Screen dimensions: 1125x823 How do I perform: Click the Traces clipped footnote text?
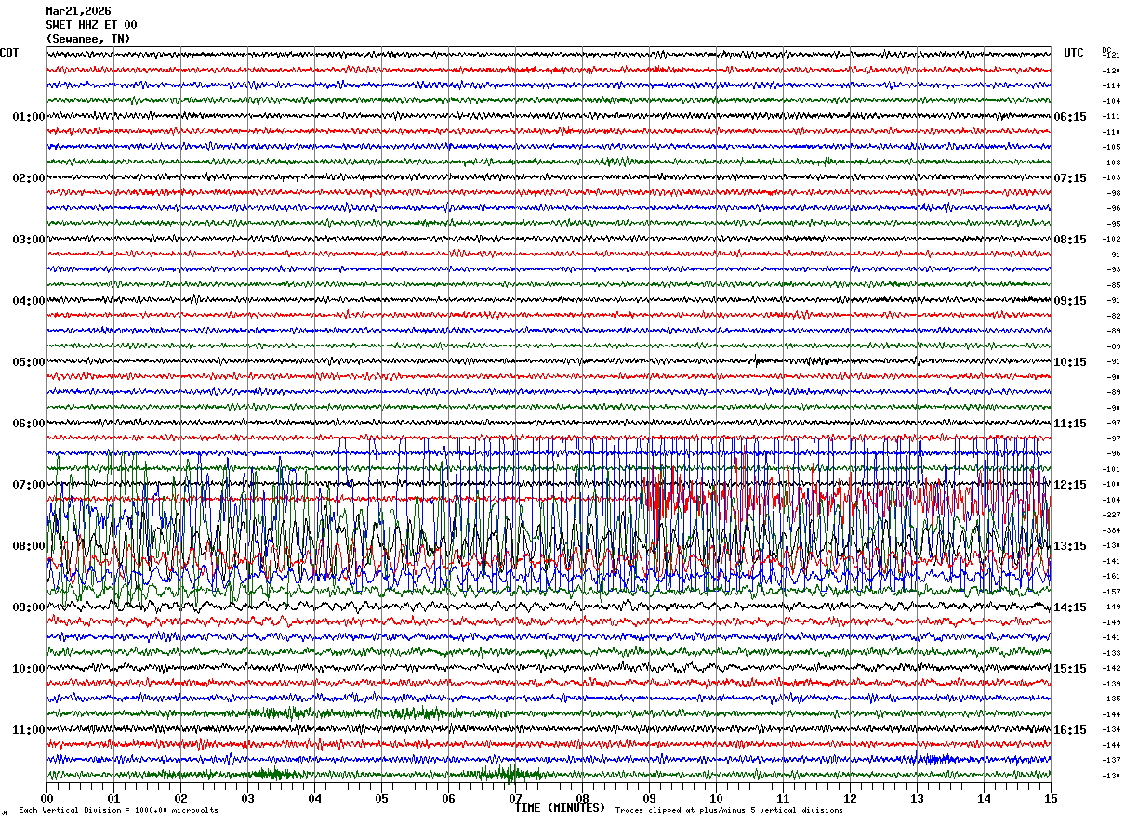[x=729, y=811]
